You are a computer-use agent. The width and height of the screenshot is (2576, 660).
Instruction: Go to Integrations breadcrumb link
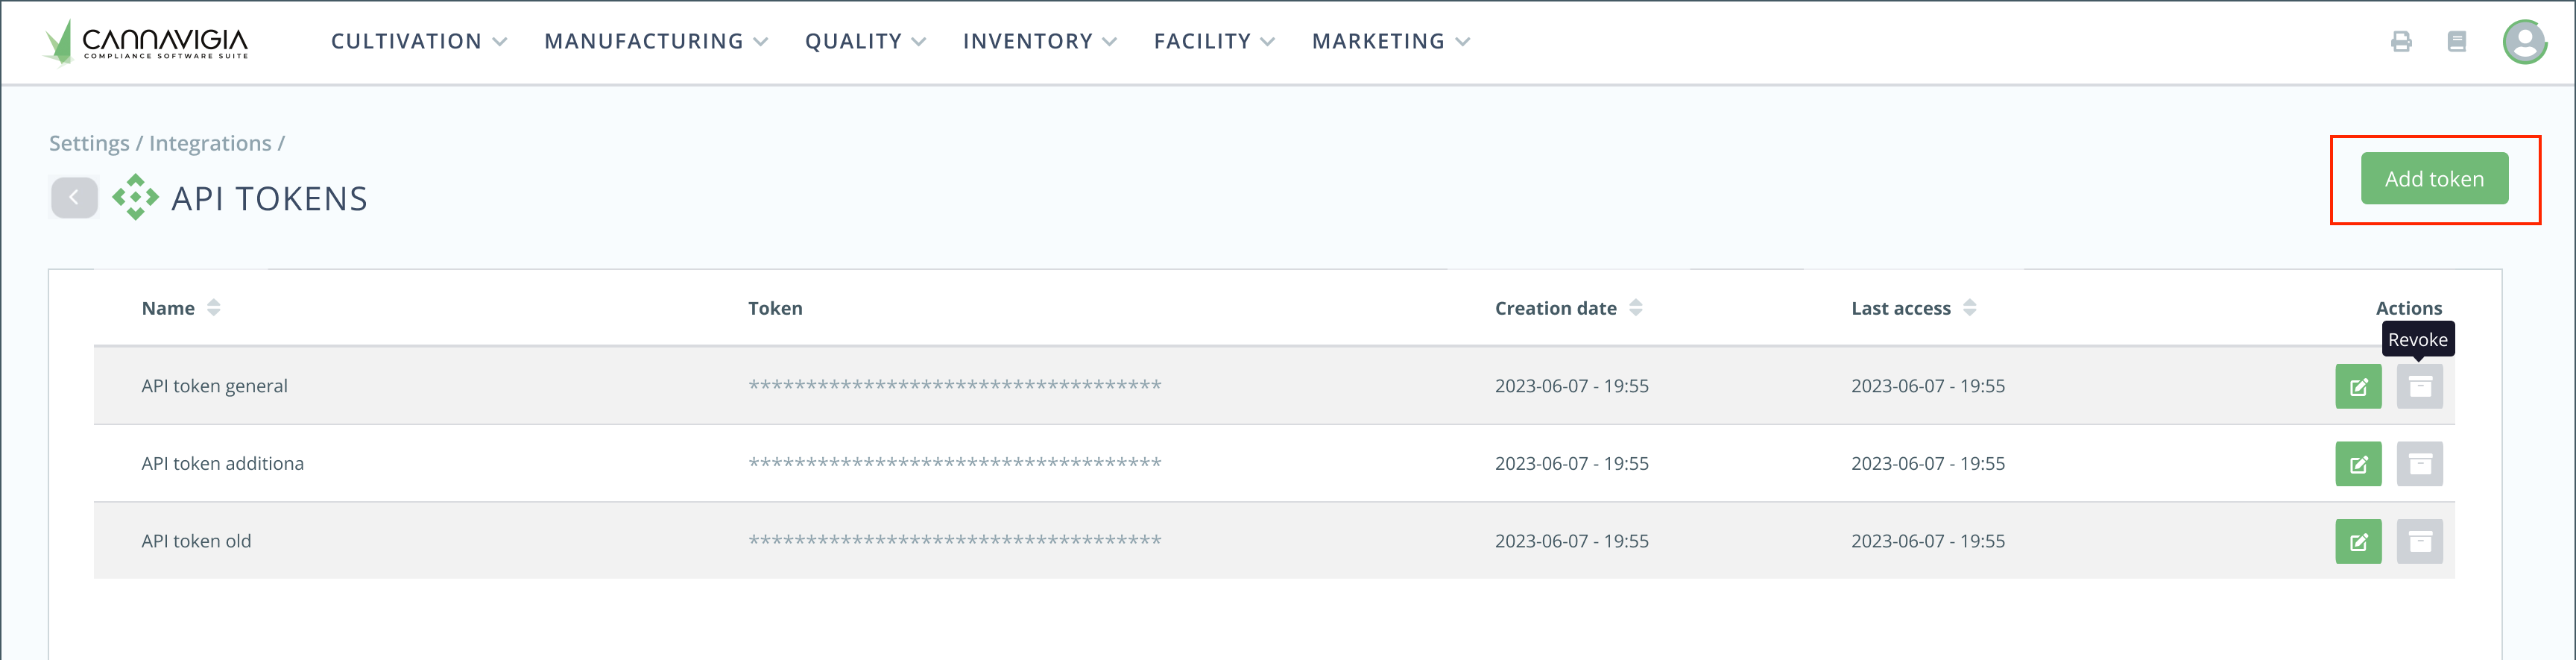(x=210, y=144)
